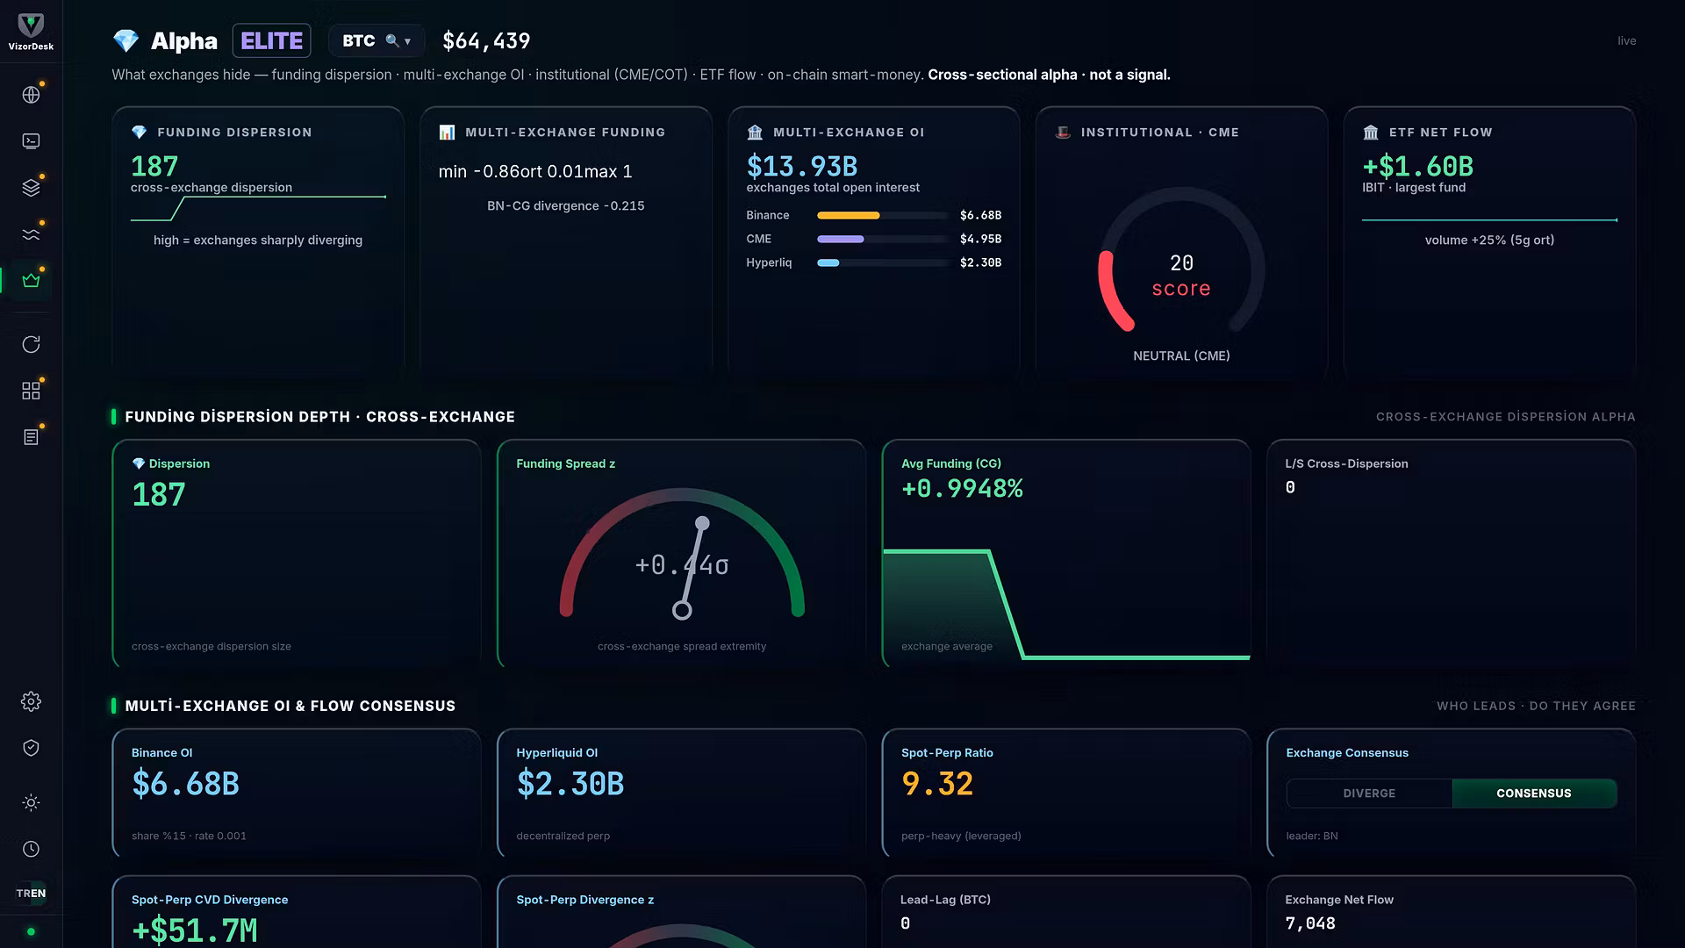
Task: Click the Avg Funding (CG) chart
Action: coord(1066,604)
